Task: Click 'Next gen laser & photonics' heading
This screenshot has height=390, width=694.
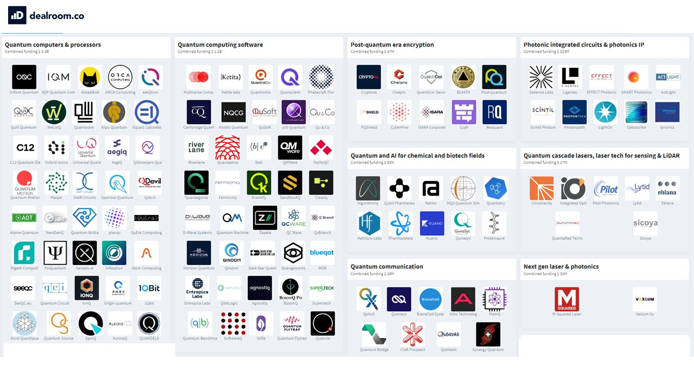Action: pos(561,266)
